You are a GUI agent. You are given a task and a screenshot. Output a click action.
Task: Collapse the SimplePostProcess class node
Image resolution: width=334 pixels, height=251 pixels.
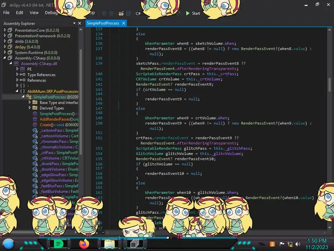coord(23,97)
